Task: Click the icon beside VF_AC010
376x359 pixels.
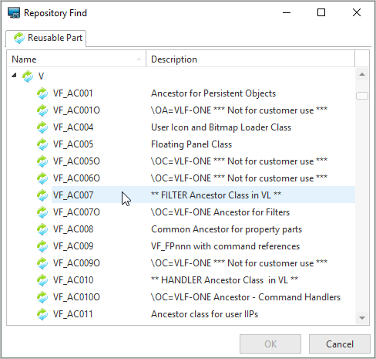Action: point(42,280)
